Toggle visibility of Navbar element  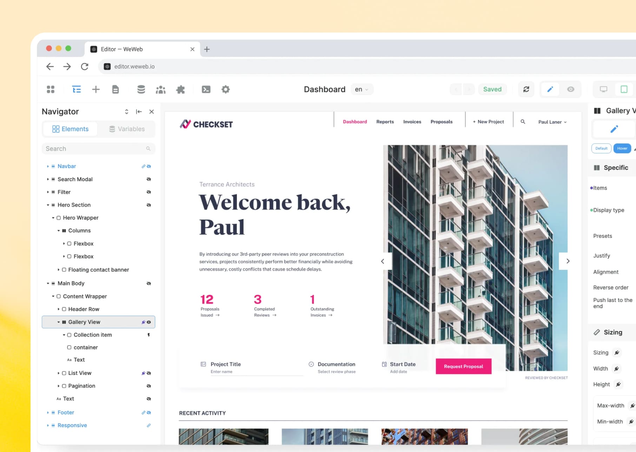click(149, 166)
